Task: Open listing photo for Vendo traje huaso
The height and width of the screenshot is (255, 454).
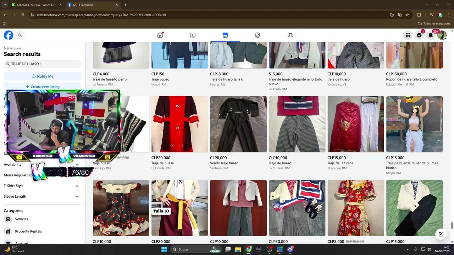Action: tap(238, 124)
